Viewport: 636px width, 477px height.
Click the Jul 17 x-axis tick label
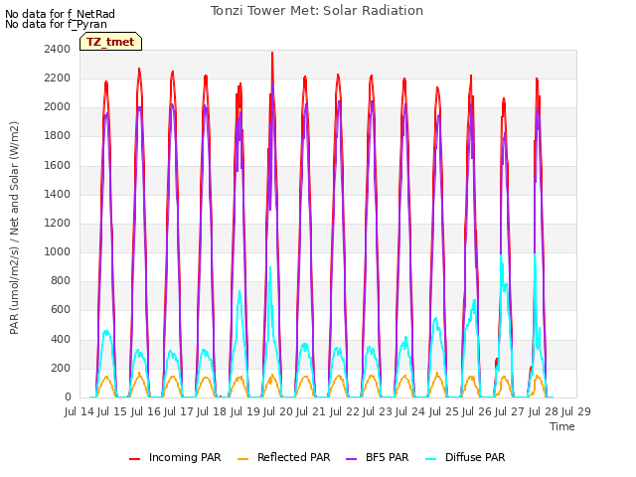point(179,411)
